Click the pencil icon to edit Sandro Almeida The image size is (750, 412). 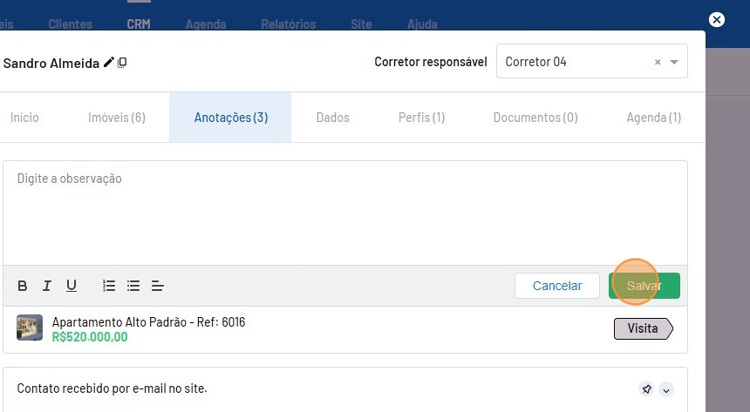click(109, 63)
